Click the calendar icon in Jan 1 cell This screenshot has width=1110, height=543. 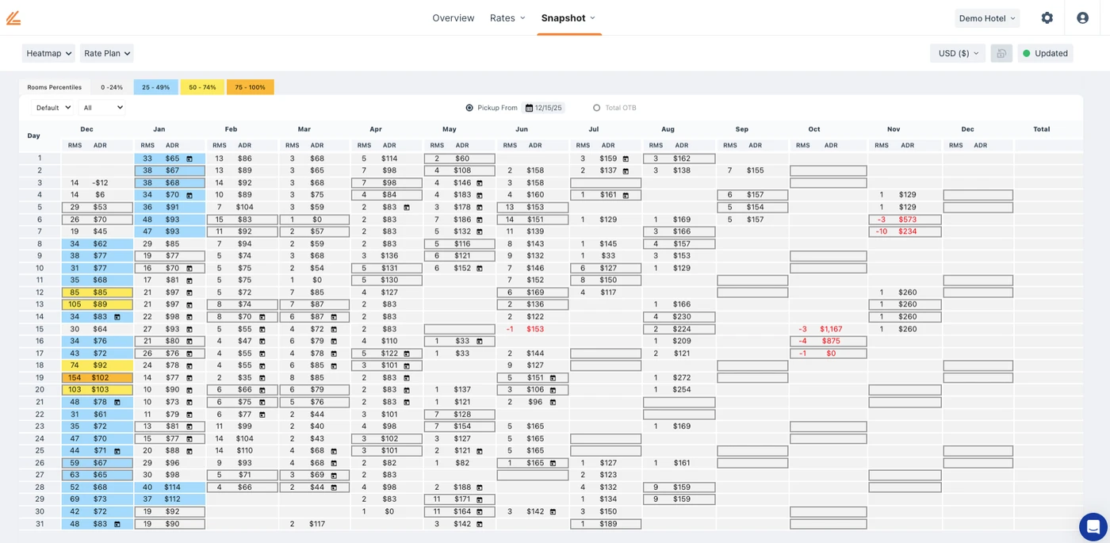coord(189,158)
